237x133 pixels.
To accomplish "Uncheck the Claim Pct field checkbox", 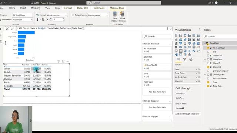I will pyautogui.click(x=208, y=67).
